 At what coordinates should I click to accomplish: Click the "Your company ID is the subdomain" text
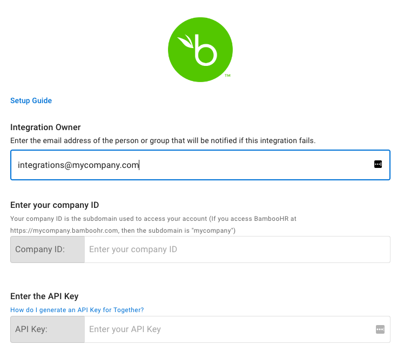[59, 219]
